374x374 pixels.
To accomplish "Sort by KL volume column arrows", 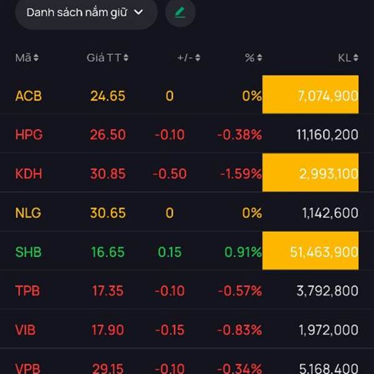I will pos(356,57).
